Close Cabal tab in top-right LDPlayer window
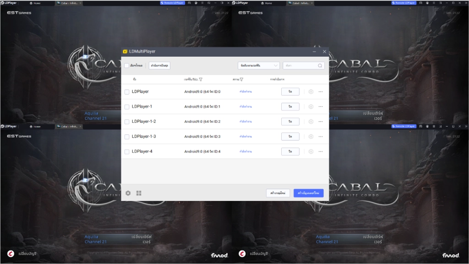Screen dimensions: 469x264 coord(311,3)
